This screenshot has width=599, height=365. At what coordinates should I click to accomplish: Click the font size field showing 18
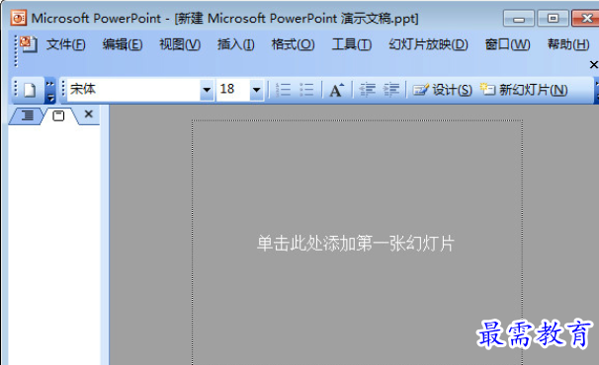click(233, 90)
